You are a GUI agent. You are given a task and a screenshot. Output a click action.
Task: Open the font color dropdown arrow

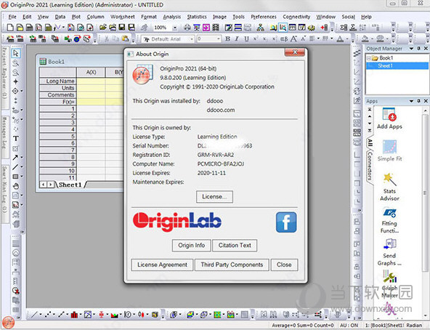click(346, 39)
